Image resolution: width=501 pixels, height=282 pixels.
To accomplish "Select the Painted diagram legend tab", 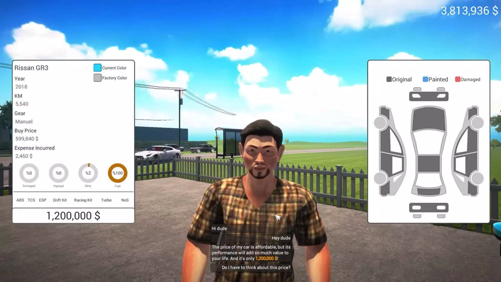I will pyautogui.click(x=434, y=79).
